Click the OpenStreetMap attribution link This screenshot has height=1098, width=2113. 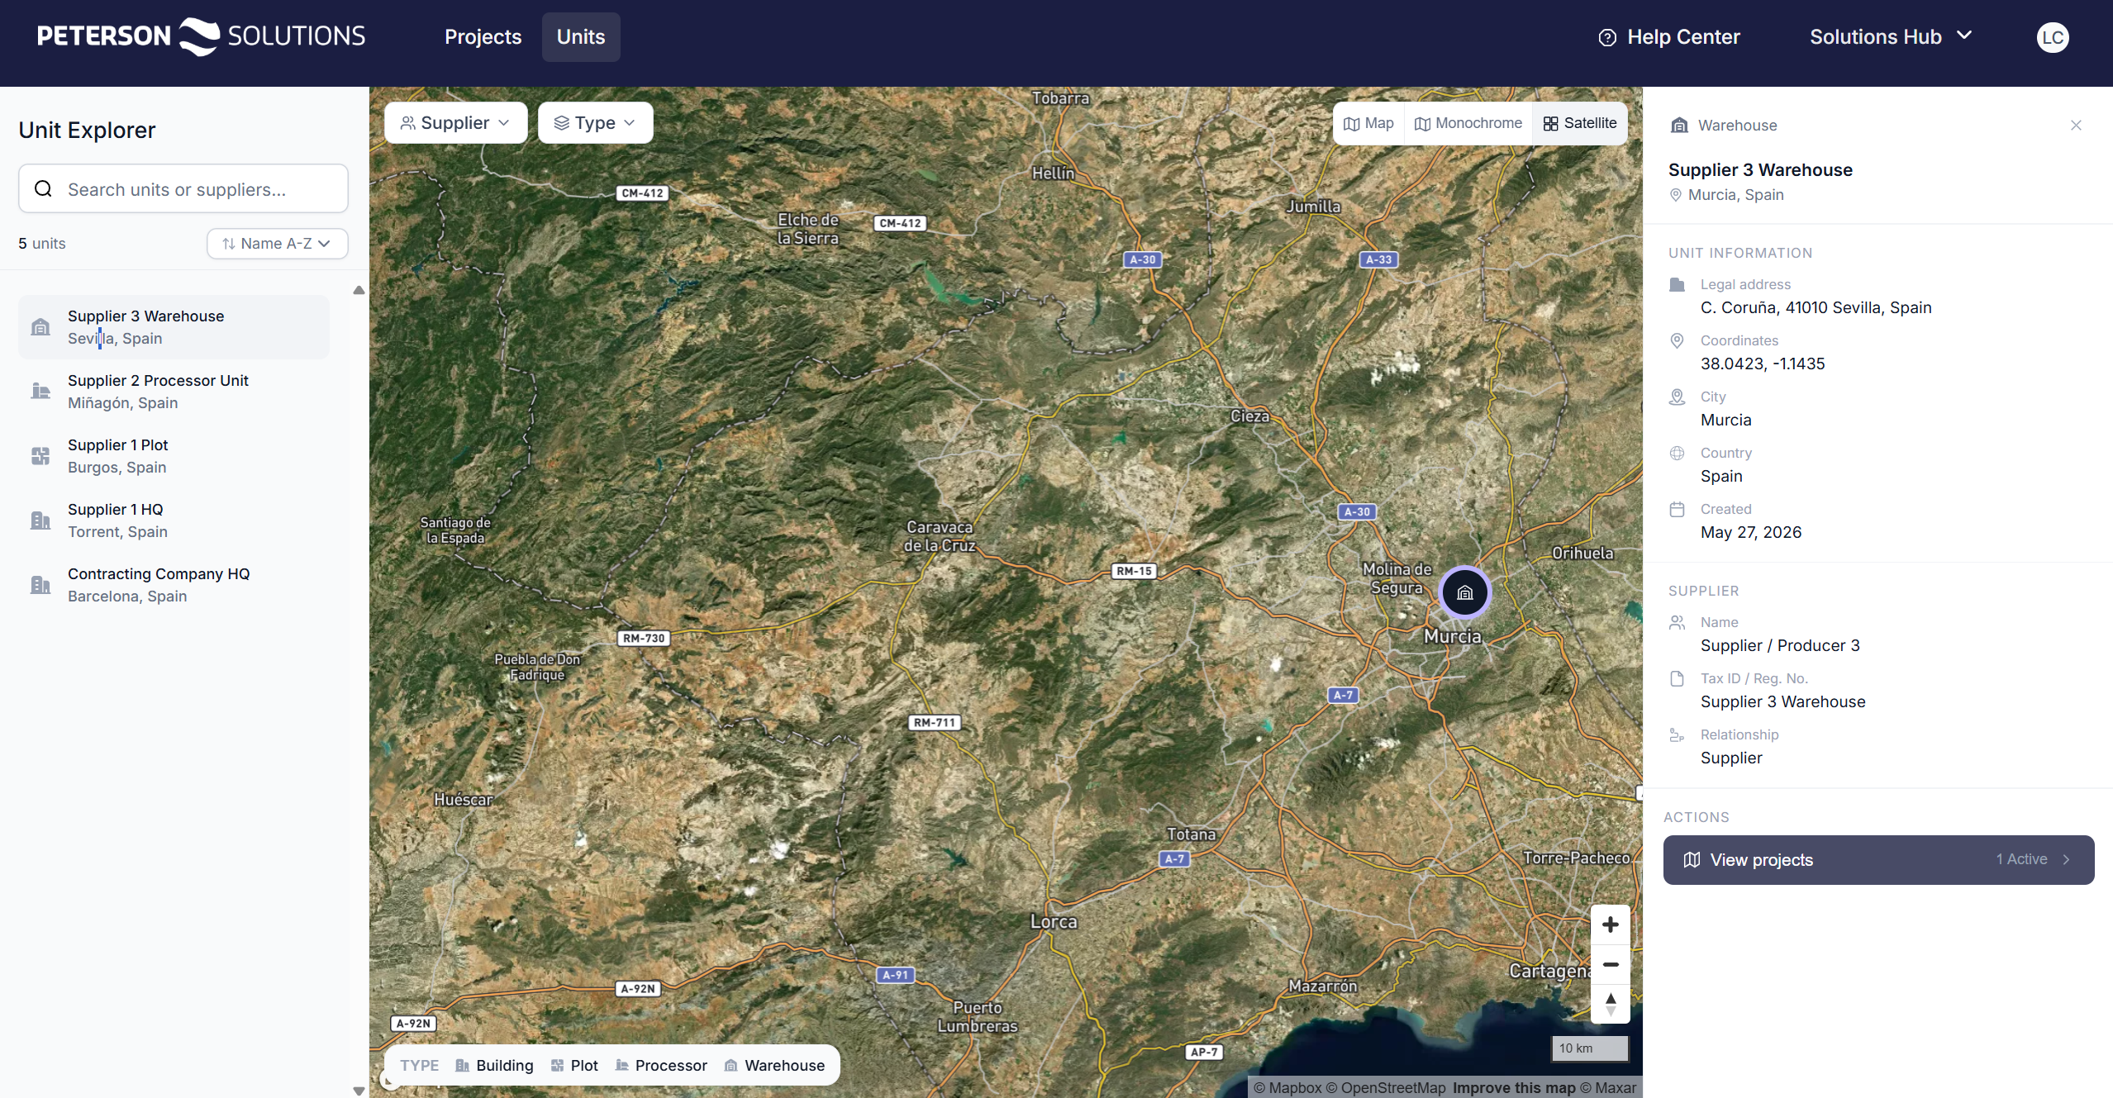click(1386, 1088)
